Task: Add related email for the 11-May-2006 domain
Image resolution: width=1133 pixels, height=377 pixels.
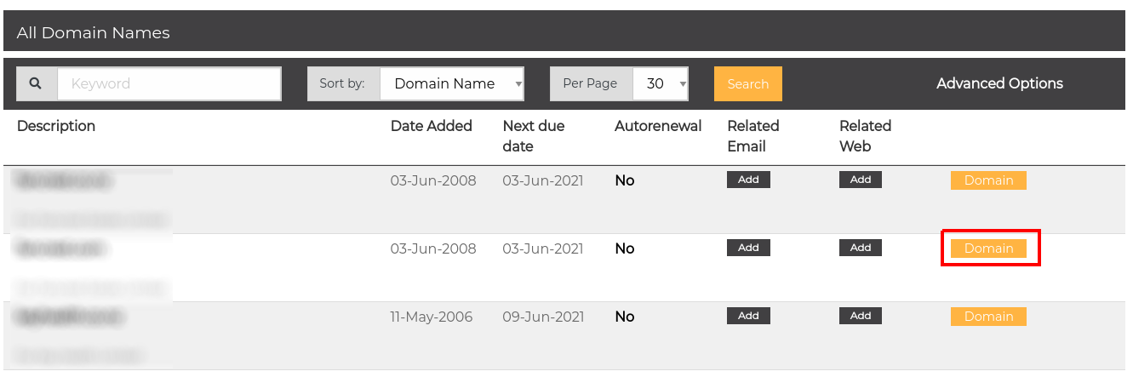Action: (748, 316)
